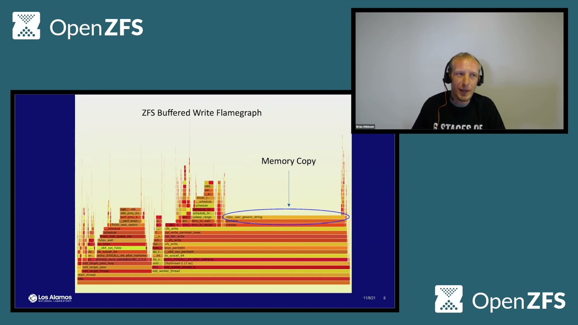Click the blue arrow under Memory Copy

coord(289,189)
